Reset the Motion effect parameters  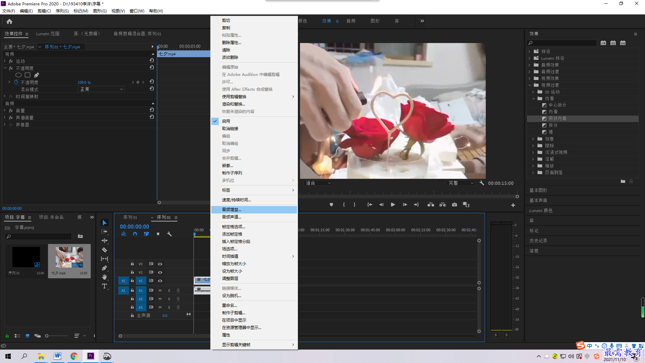click(152, 61)
